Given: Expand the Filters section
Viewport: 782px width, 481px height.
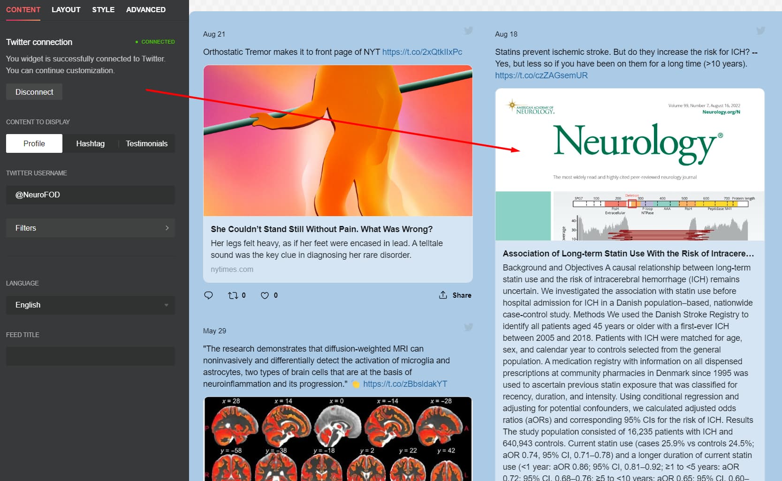Looking at the screenshot, I should (91, 228).
